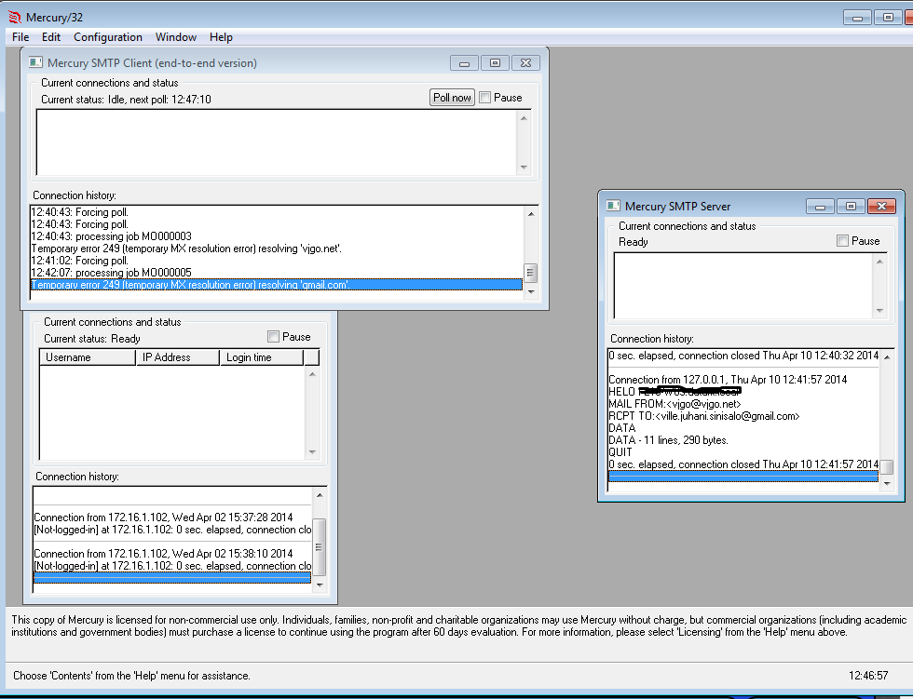Click scroll up arrow in lower-left connection history
913x699 pixels.
319,495
